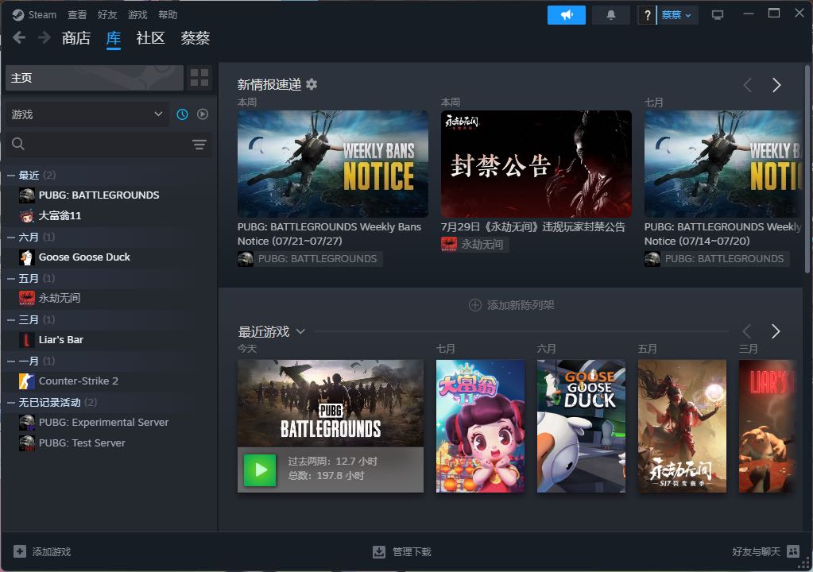Click 添加新陈列架 link
Viewport: 813px width, 572px height.
pyautogui.click(x=512, y=305)
